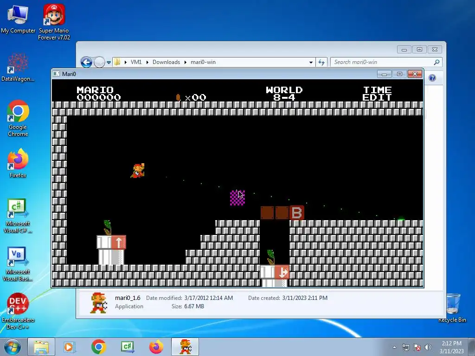Click the Explorer Back navigation button
The image size is (475, 356).
coord(86,63)
